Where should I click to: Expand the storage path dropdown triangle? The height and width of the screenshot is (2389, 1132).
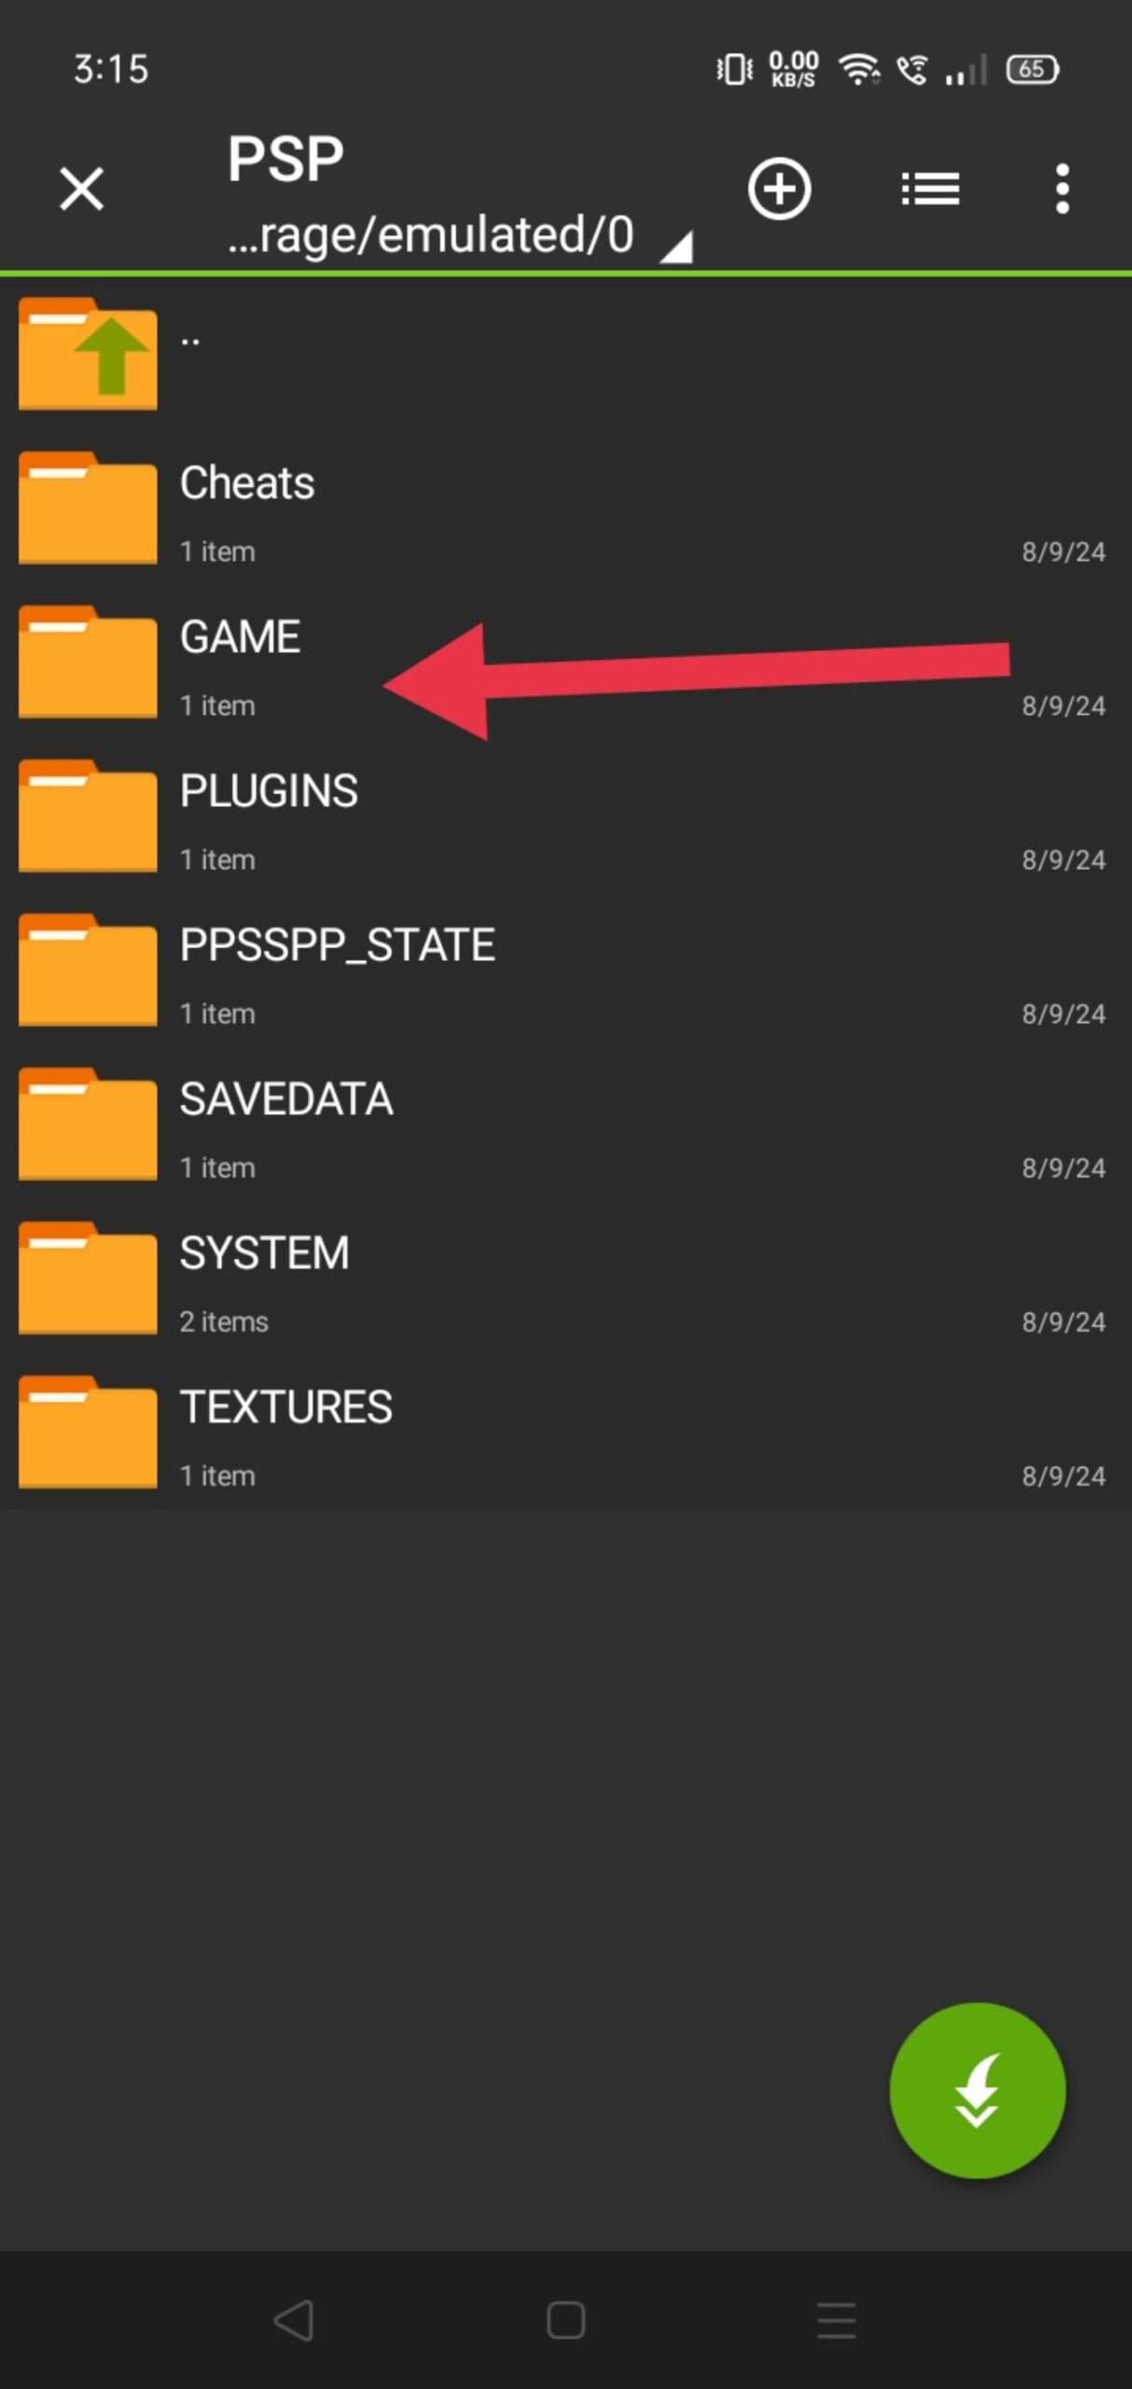pos(677,247)
